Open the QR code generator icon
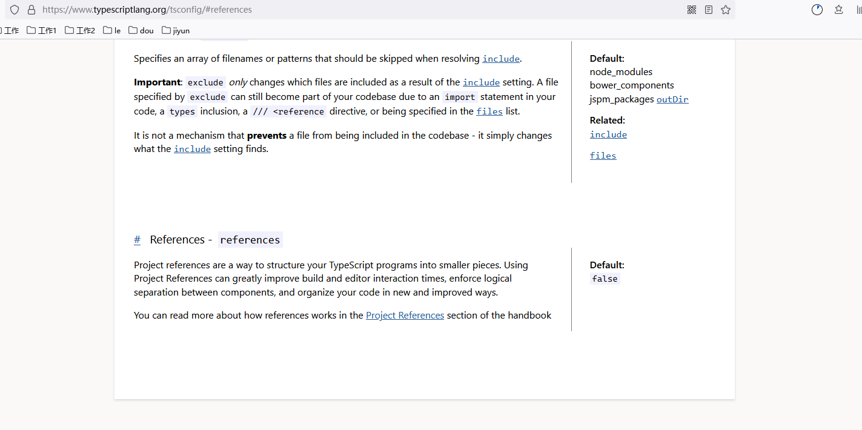Viewport: 862px width, 430px height. pyautogui.click(x=692, y=10)
